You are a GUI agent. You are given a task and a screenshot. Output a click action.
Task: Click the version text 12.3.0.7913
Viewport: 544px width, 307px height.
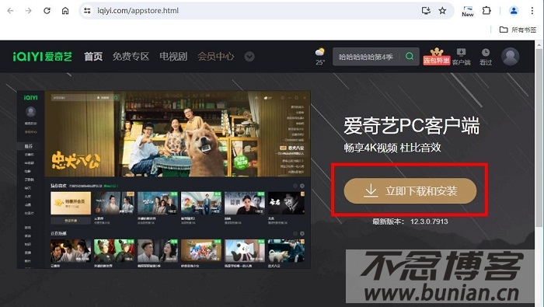point(429,222)
